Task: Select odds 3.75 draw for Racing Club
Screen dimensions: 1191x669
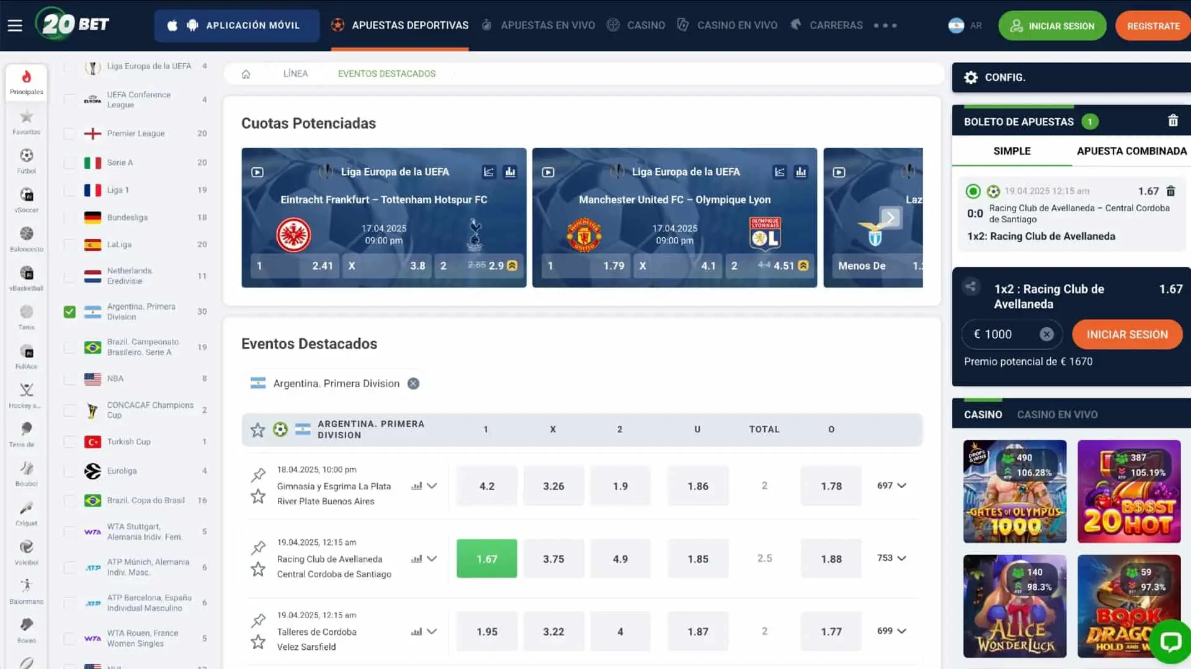Action: click(x=553, y=559)
